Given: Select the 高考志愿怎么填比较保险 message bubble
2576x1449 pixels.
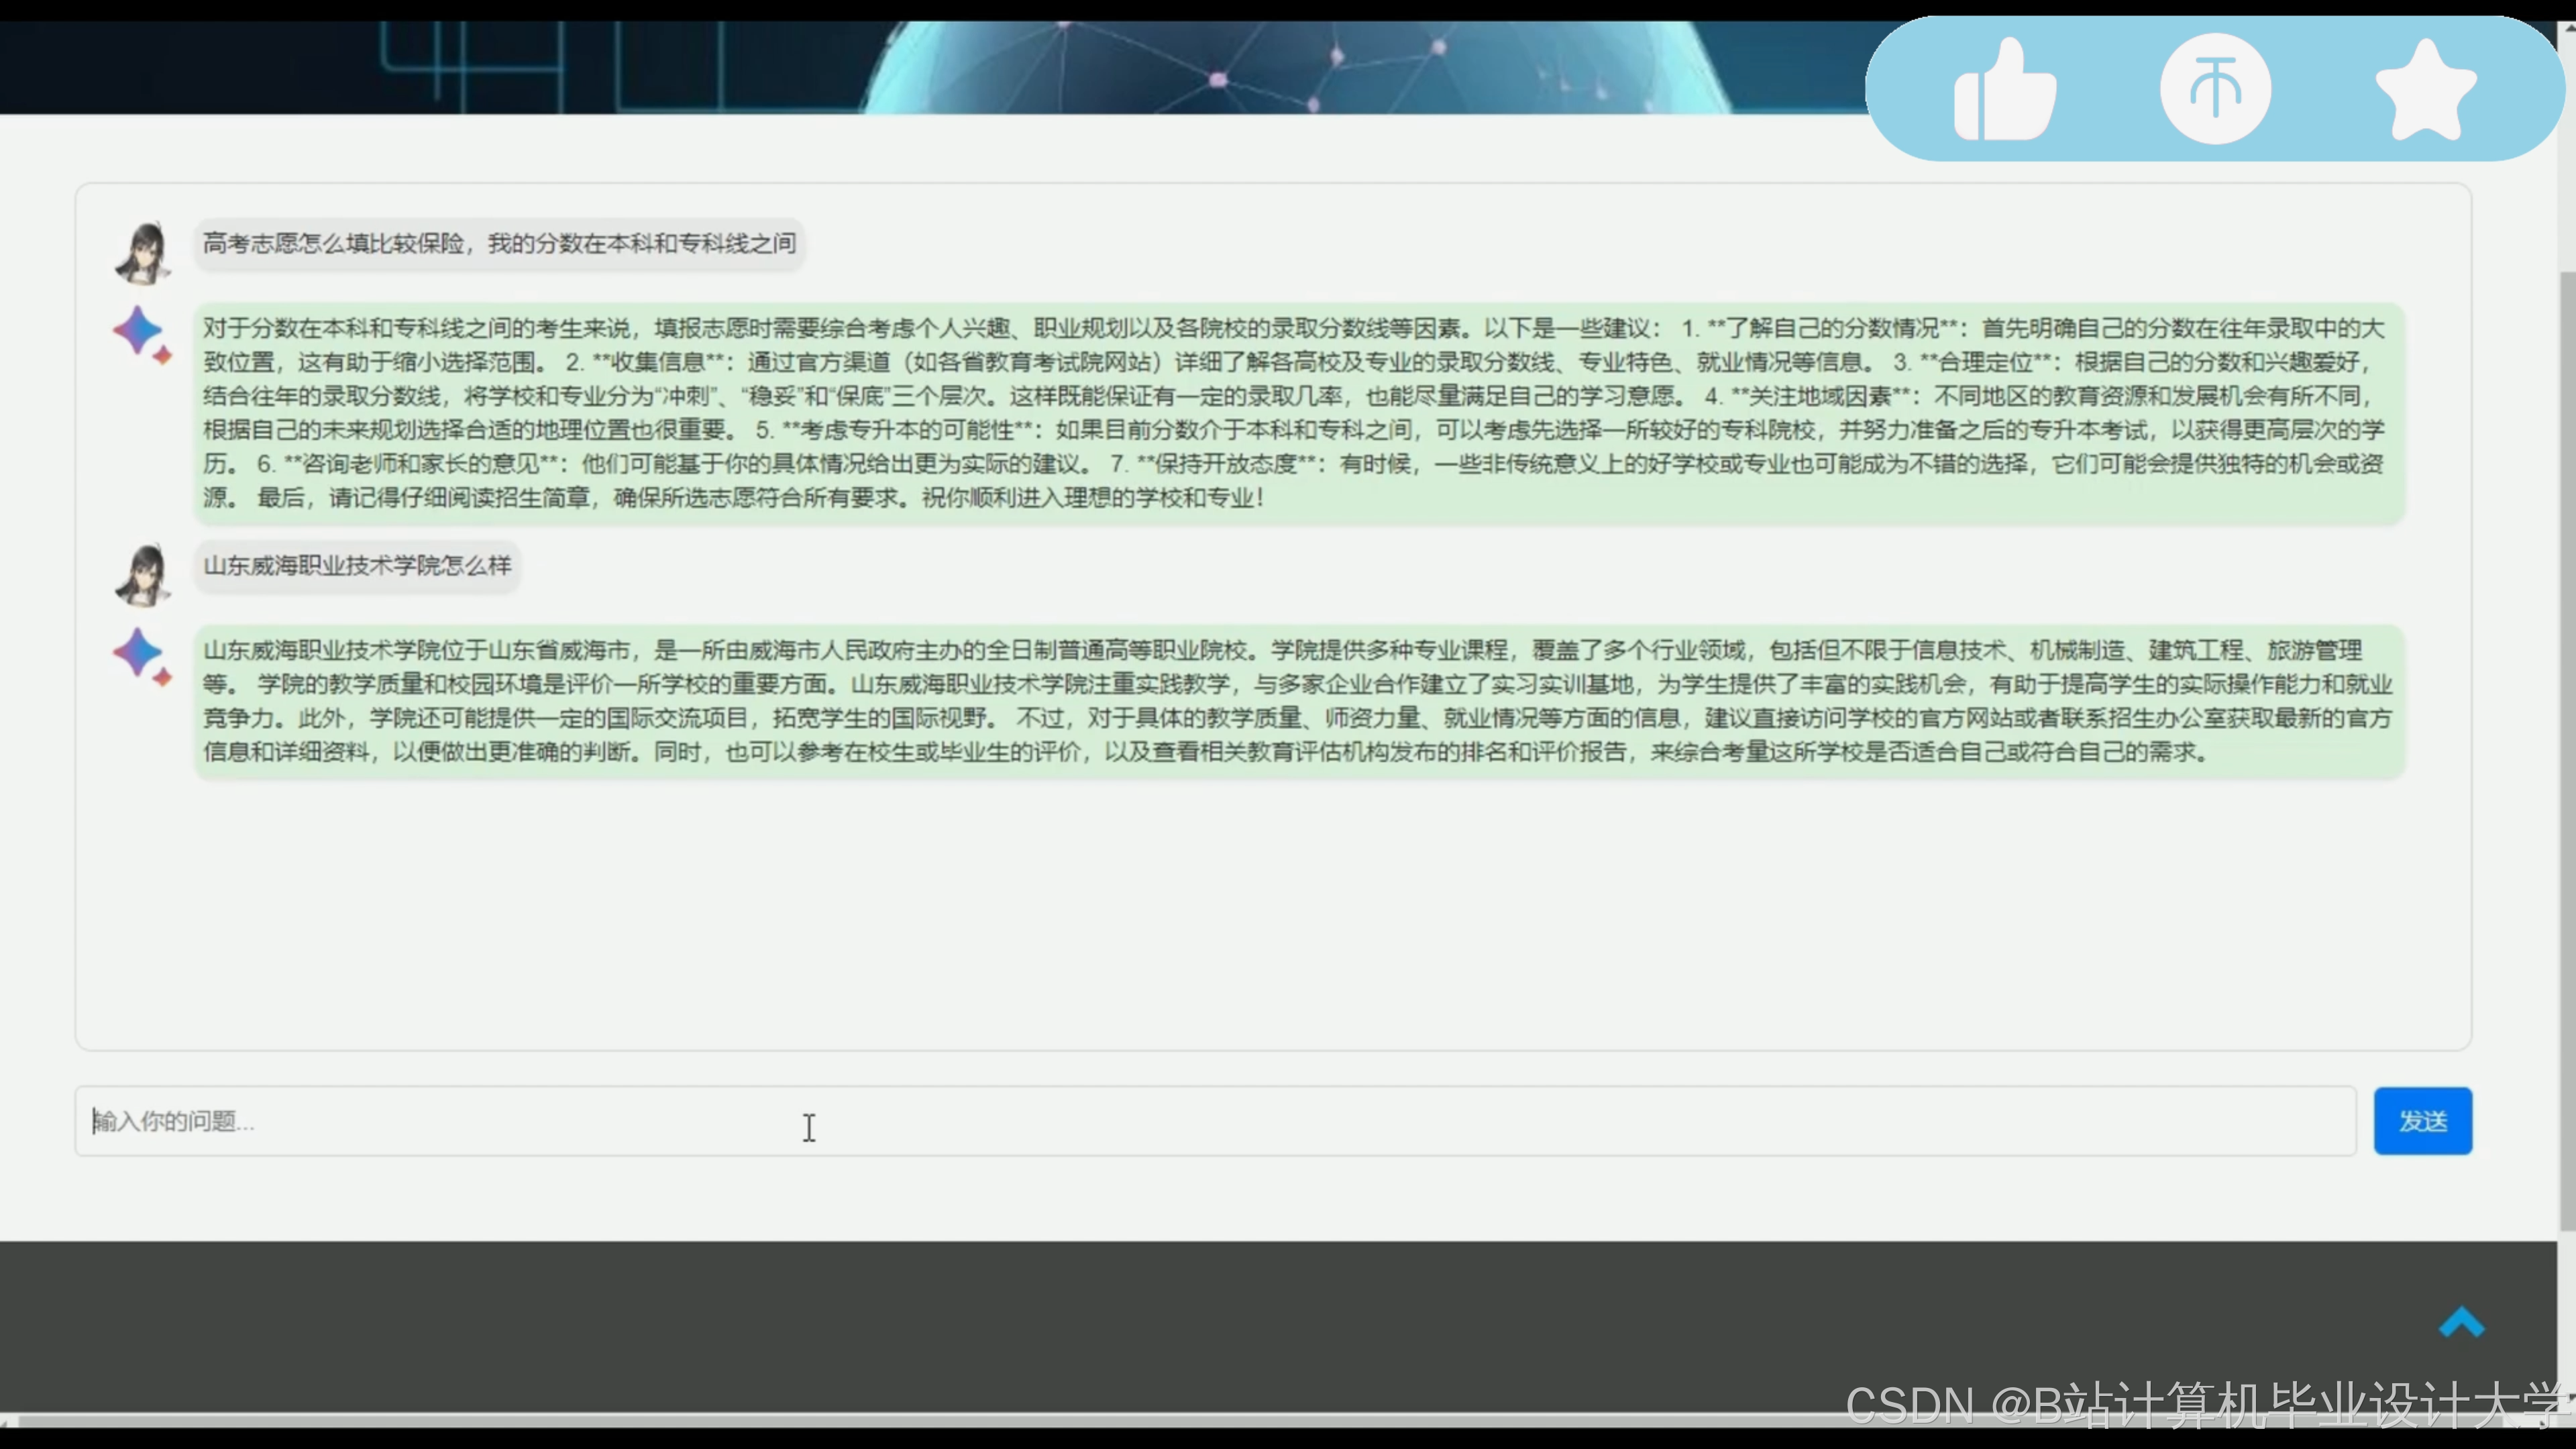Looking at the screenshot, I should [x=499, y=244].
